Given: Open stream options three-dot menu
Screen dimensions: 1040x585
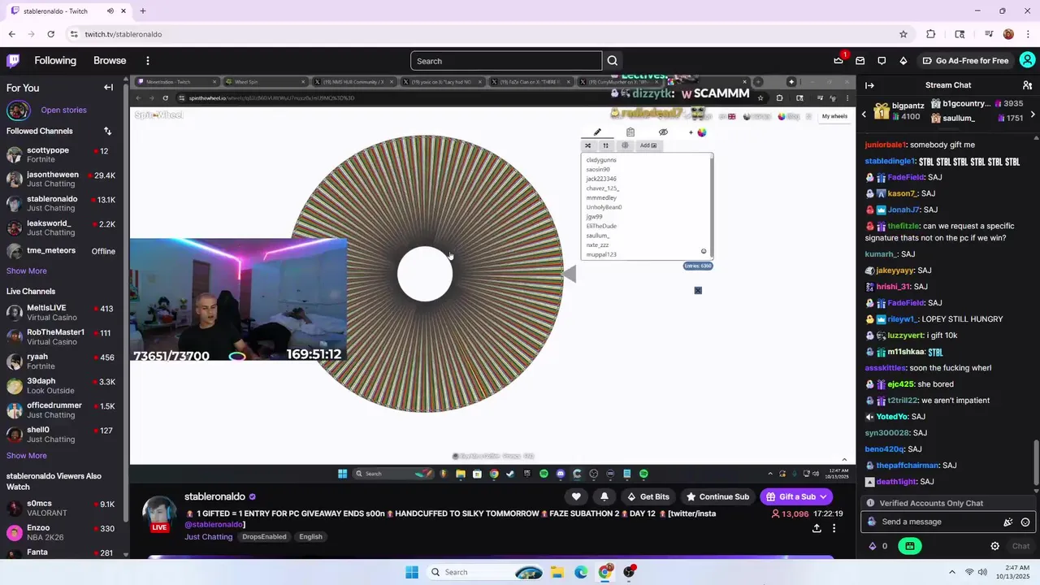Looking at the screenshot, I should pyautogui.click(x=834, y=528).
